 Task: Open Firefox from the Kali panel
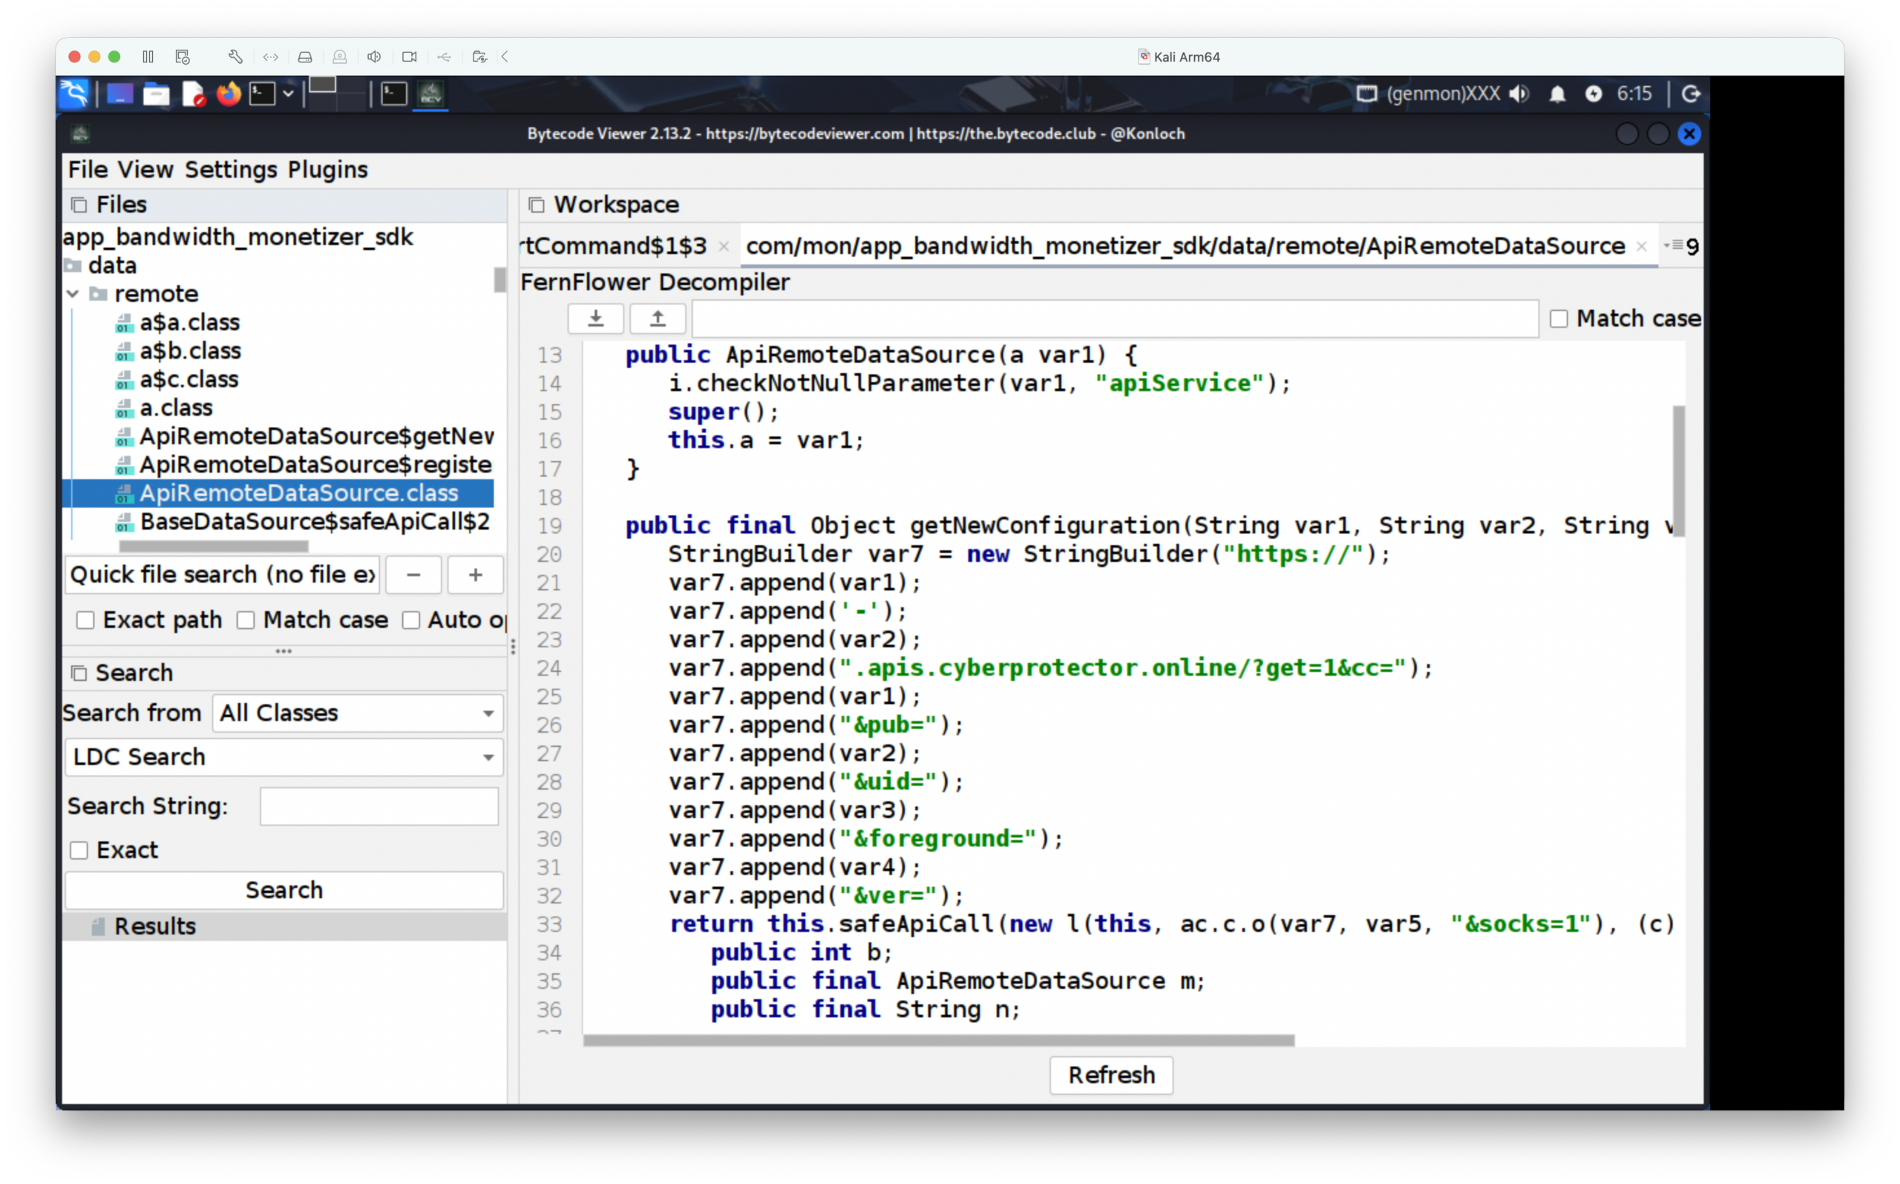coord(229,94)
